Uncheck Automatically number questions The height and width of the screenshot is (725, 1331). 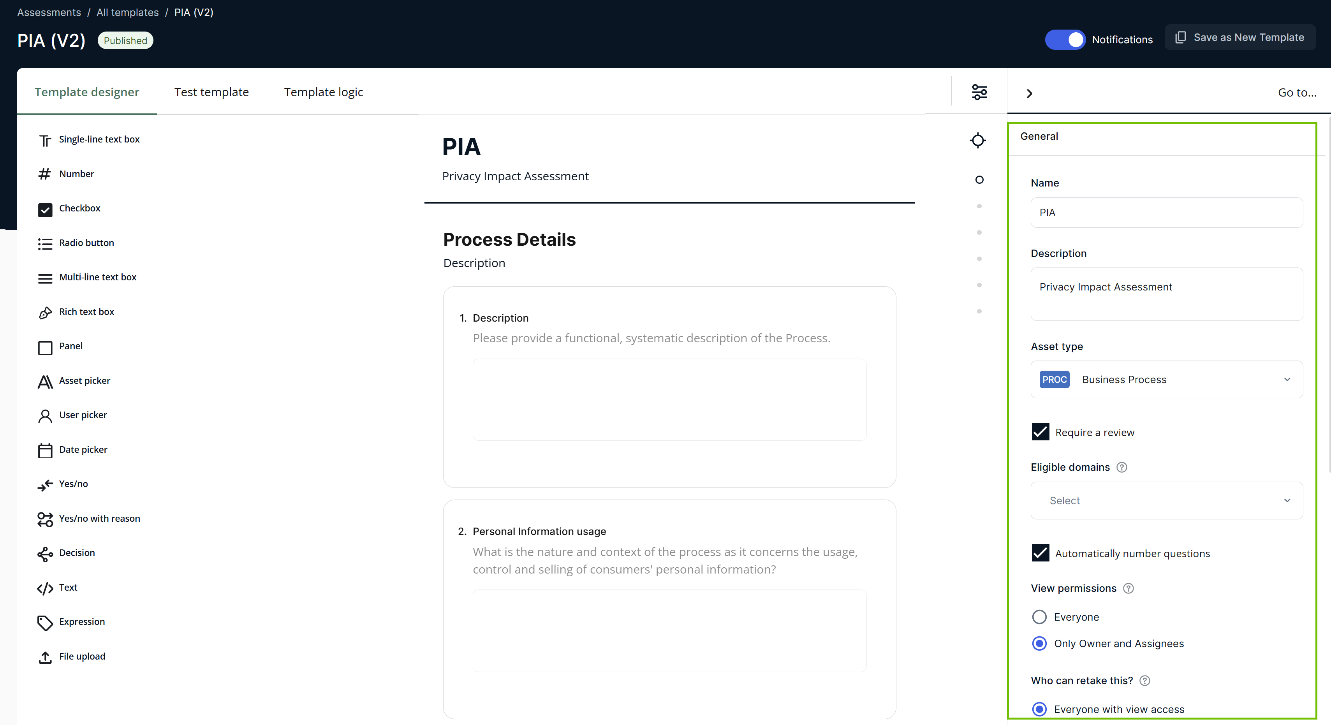click(x=1040, y=553)
